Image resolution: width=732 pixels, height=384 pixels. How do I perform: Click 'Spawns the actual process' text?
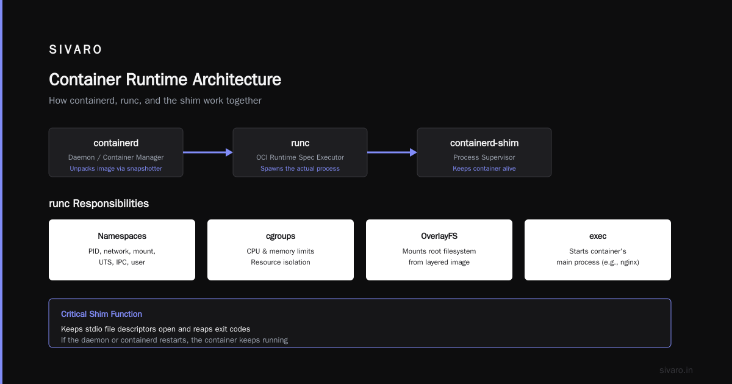[x=300, y=168]
